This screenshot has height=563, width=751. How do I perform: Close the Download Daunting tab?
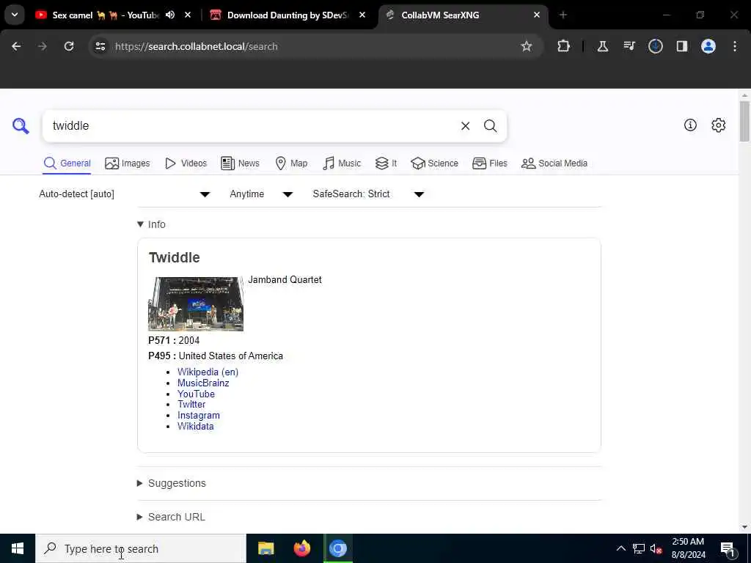[362, 15]
